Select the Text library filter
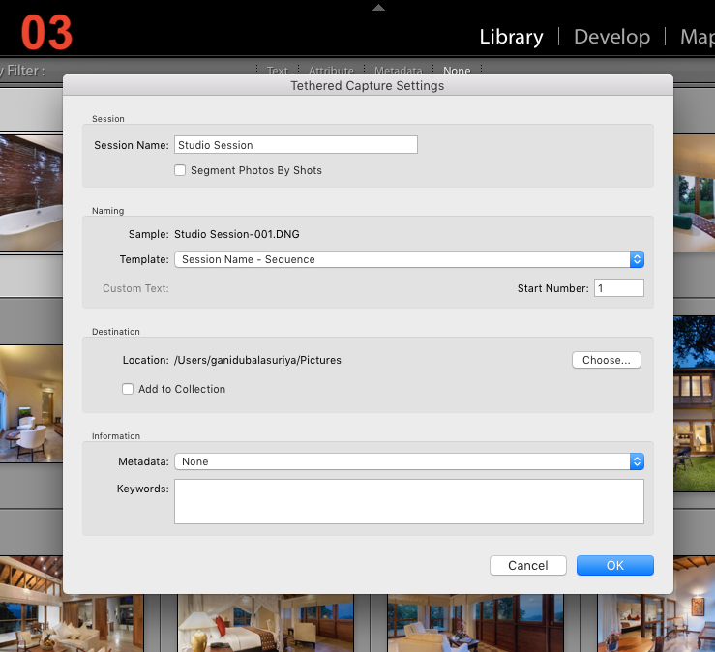The image size is (715, 652). 278,71
